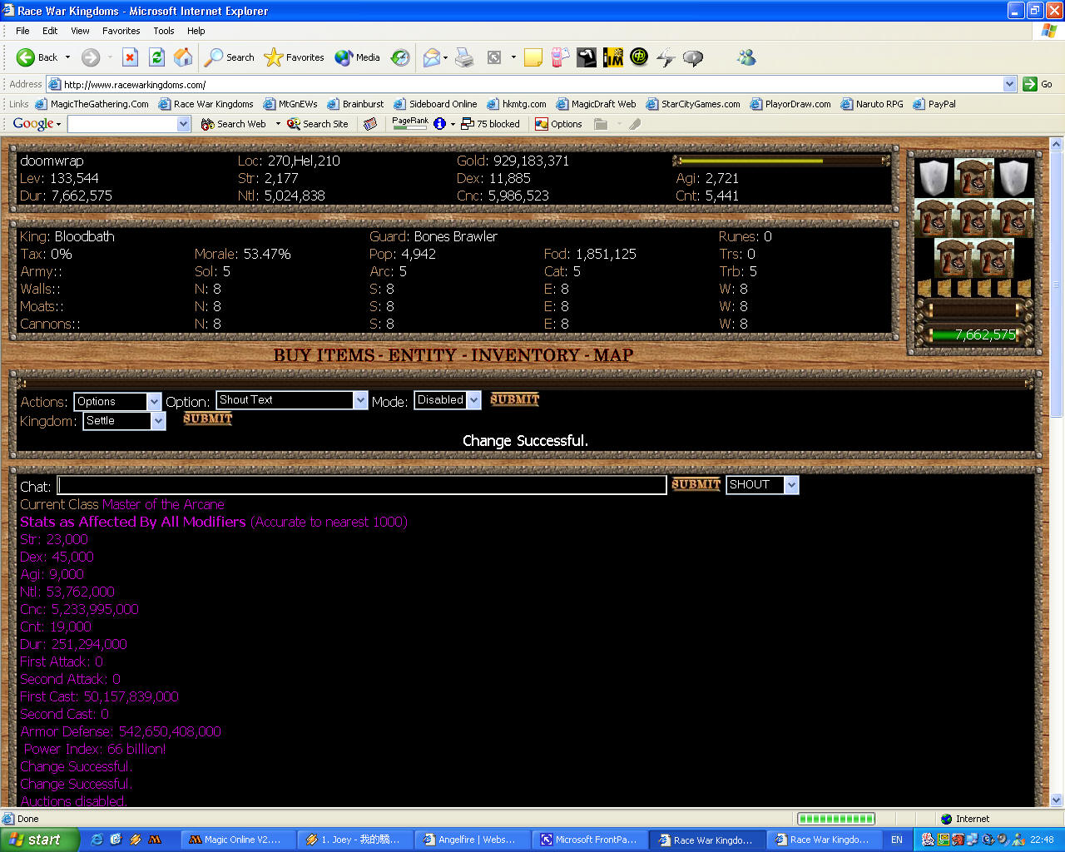
Task: Click the Stop loading icon
Action: click(130, 57)
